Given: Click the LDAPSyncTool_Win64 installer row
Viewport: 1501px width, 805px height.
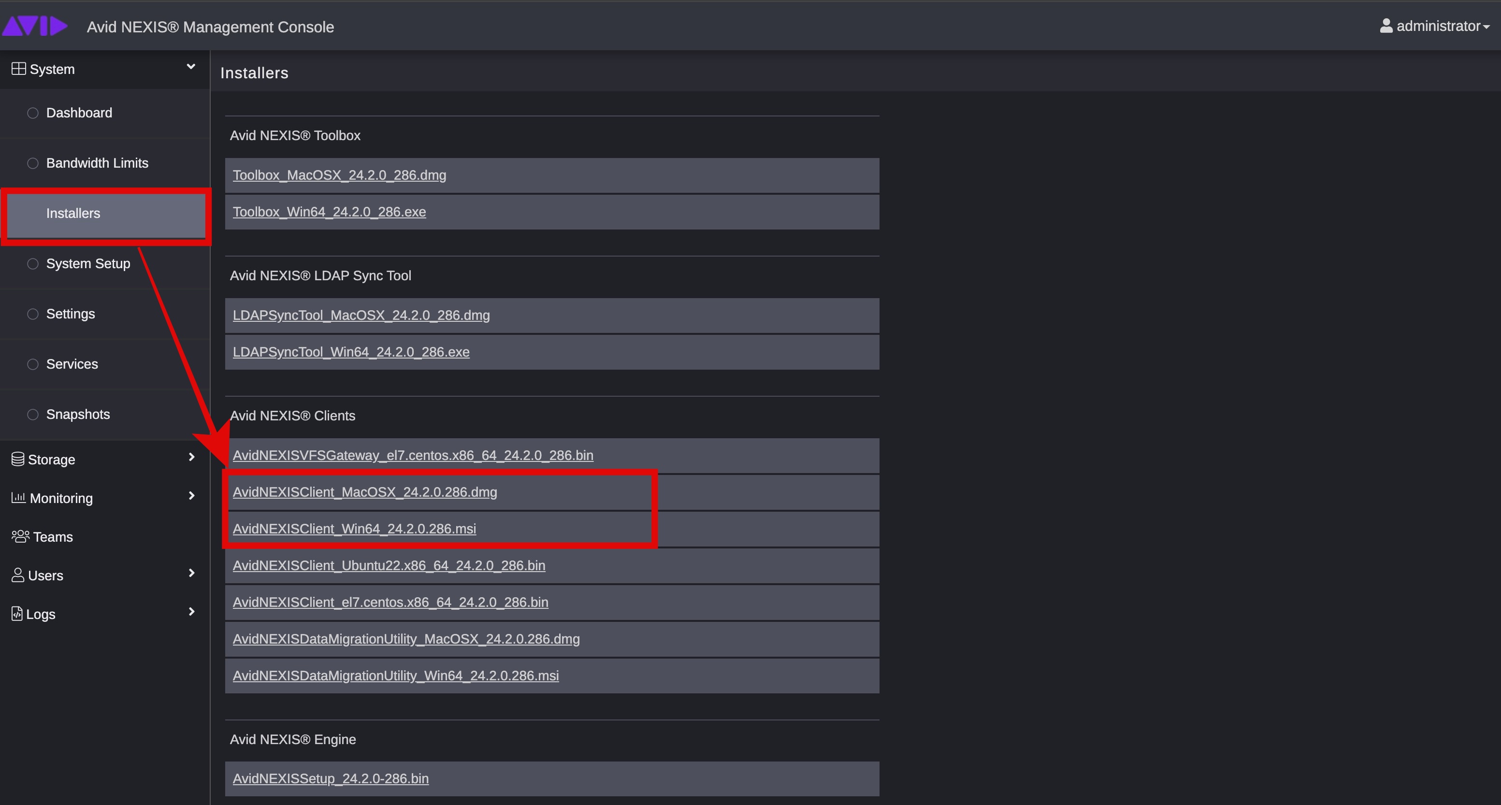Looking at the screenshot, I should 351,352.
